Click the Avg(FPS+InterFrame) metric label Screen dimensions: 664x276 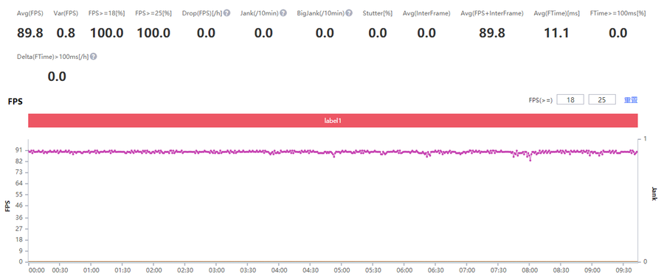tap(492, 13)
